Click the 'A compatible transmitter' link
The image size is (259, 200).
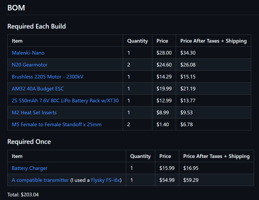[40, 180]
